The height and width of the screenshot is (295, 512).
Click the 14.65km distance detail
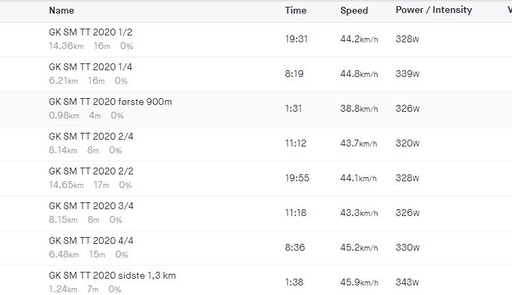tap(66, 185)
